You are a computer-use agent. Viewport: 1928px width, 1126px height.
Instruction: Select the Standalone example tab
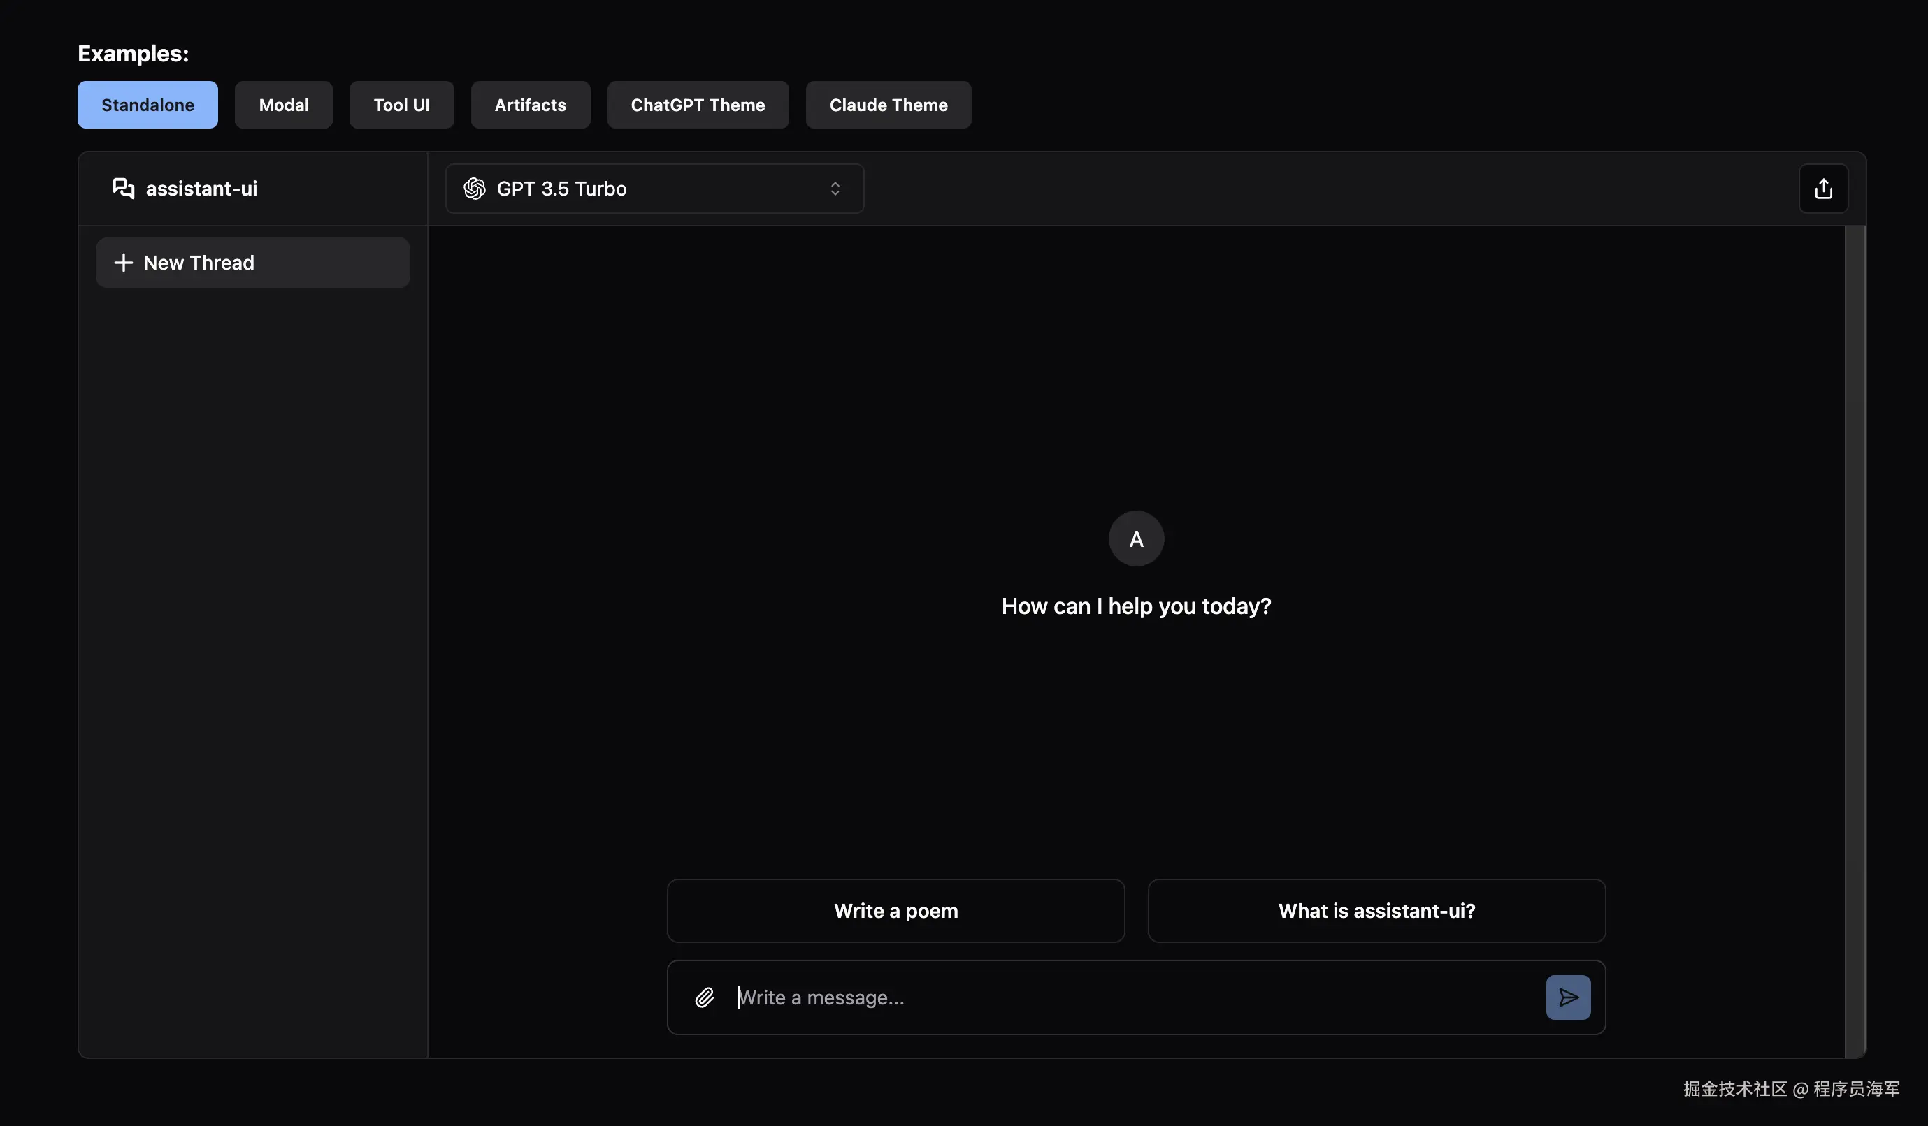[x=148, y=105]
